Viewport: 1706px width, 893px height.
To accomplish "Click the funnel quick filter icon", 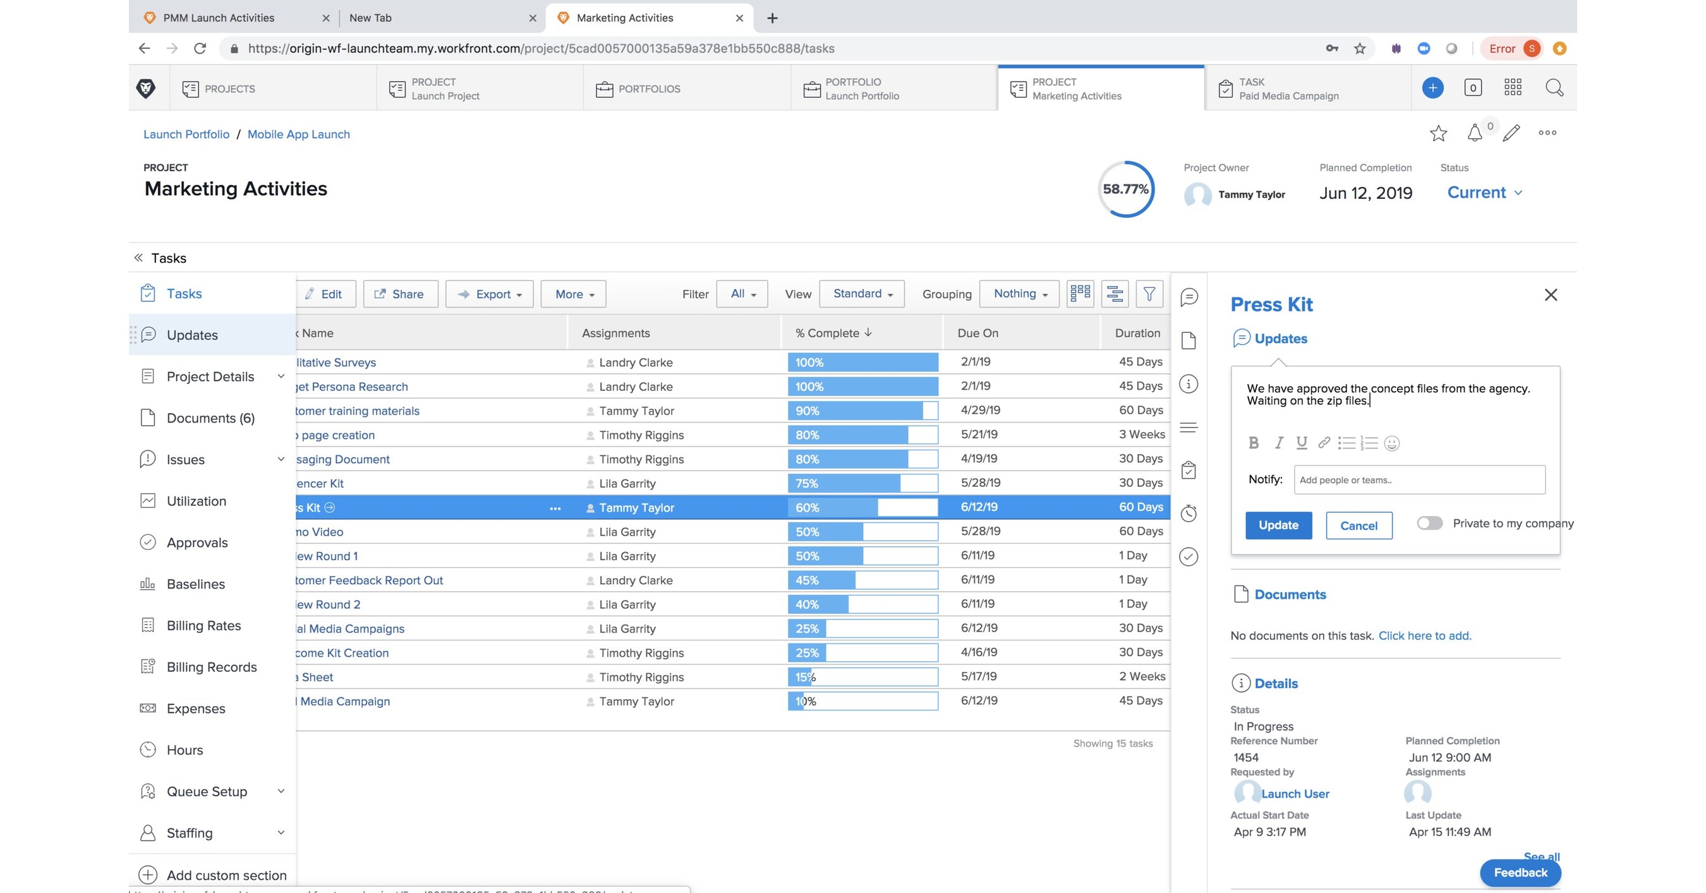I will pos(1149,293).
